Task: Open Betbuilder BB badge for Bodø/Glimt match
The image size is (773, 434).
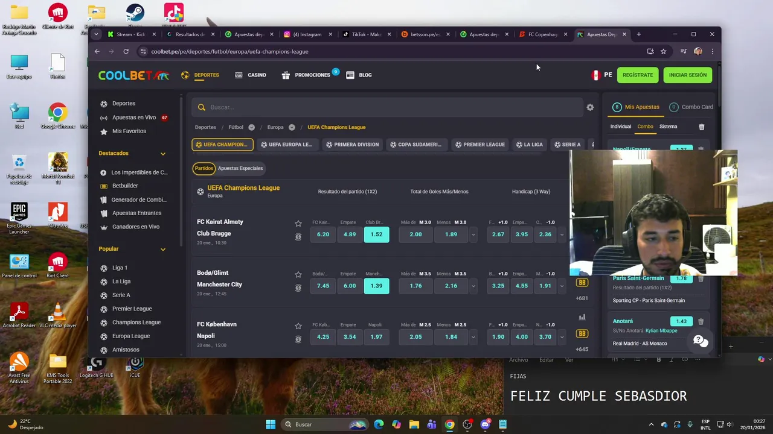Action: [582, 282]
